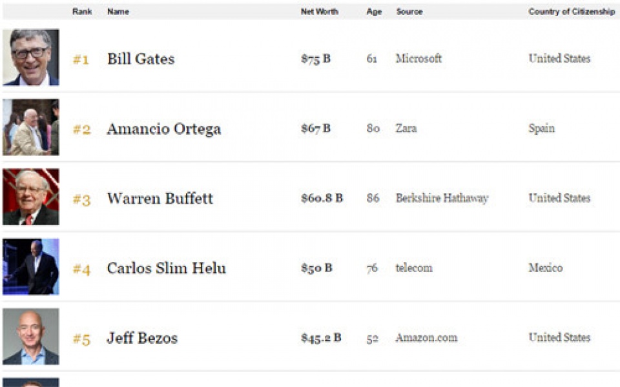Open the Amazon.com row's photo
This screenshot has height=387, width=620.
click(31, 337)
